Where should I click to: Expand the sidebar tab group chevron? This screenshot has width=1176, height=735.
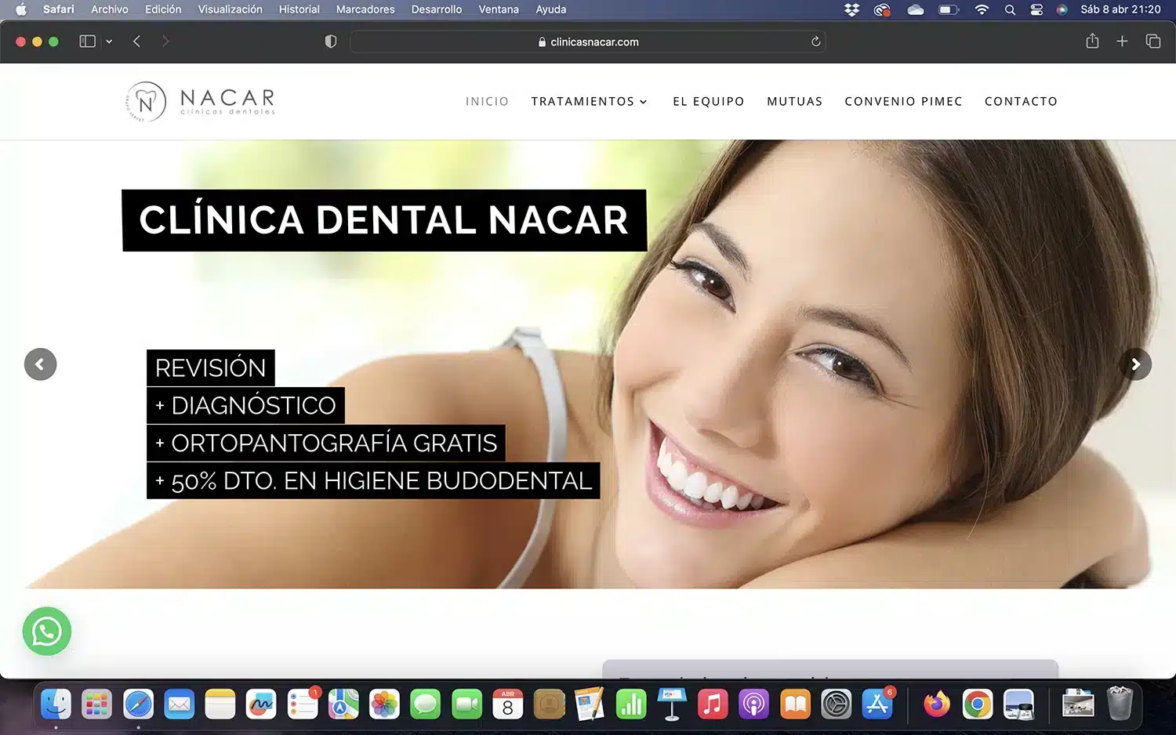[109, 42]
